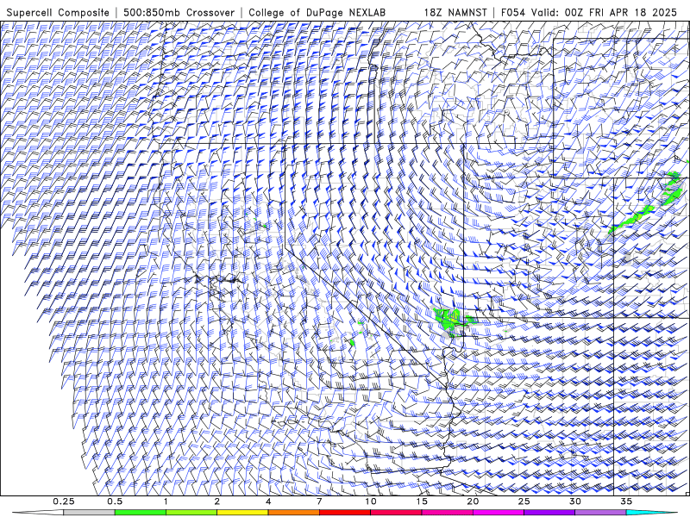
Task: Click the 18Z NAMNST model label
Action: pos(455,12)
